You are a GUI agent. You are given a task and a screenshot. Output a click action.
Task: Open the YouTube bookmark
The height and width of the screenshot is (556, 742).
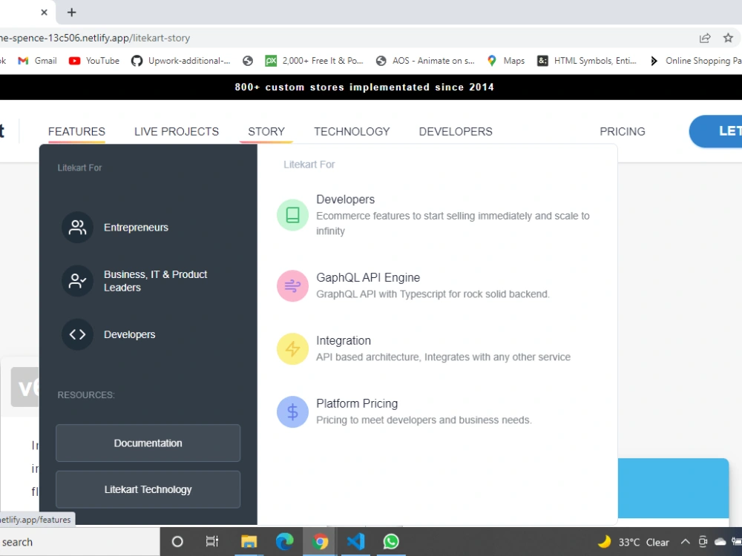pos(93,61)
